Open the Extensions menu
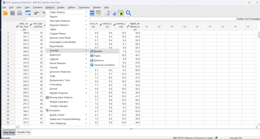Image resolution: width=260 pixels, height=139 pixels. [84, 8]
